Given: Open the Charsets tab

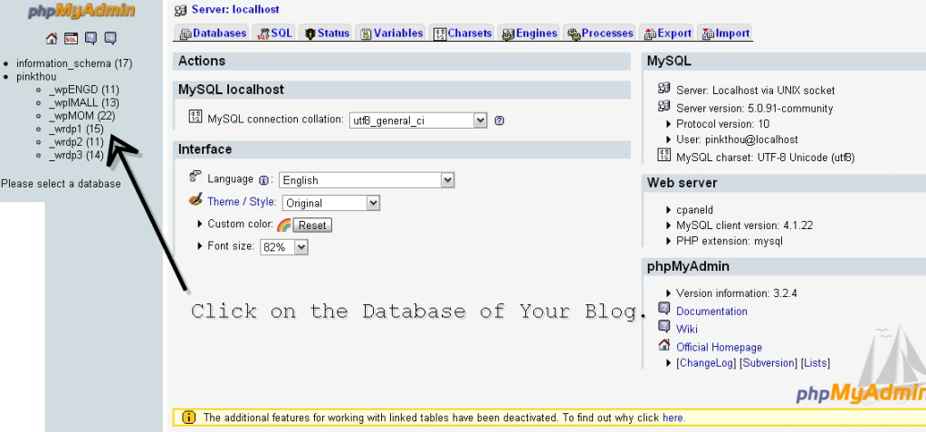Looking at the screenshot, I should pyautogui.click(x=463, y=34).
